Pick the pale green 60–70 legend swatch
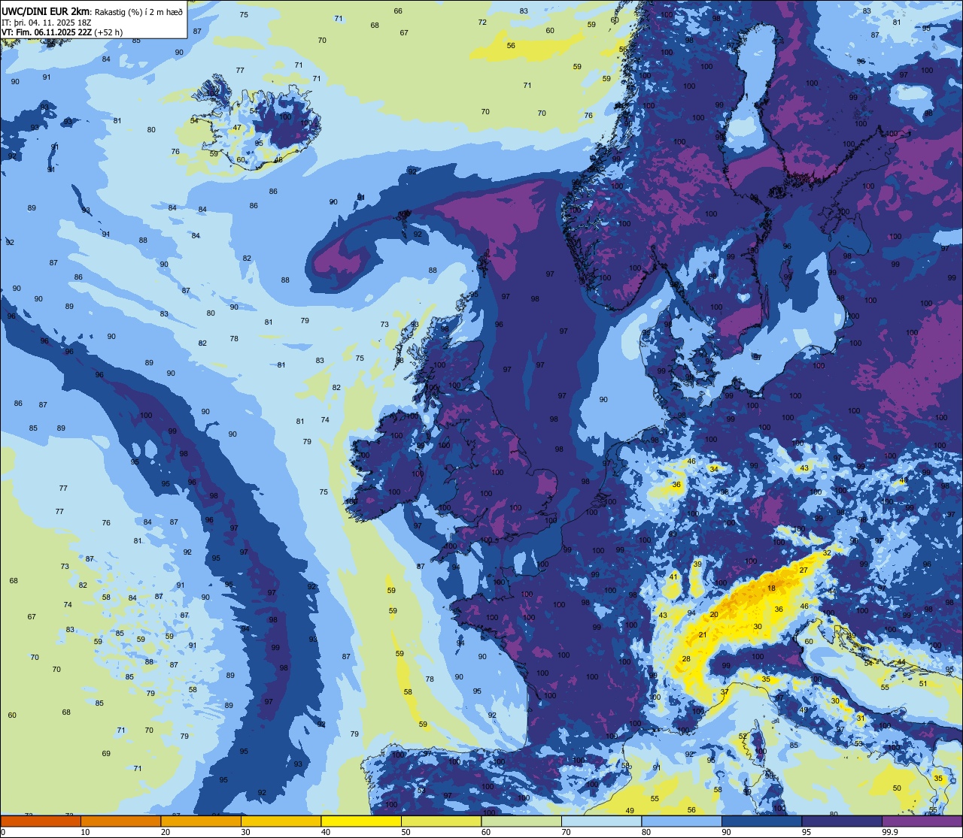 pos(521,821)
